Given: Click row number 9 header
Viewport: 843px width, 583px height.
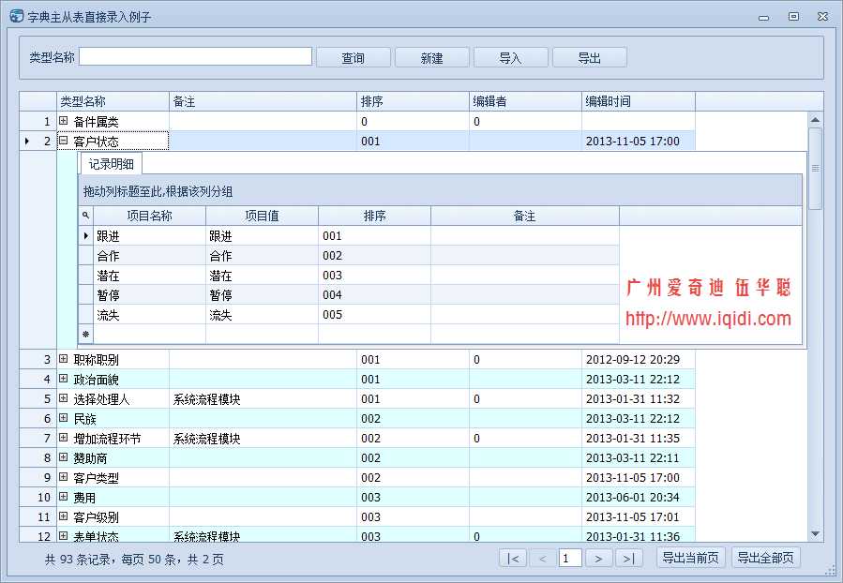Looking at the screenshot, I should point(38,478).
